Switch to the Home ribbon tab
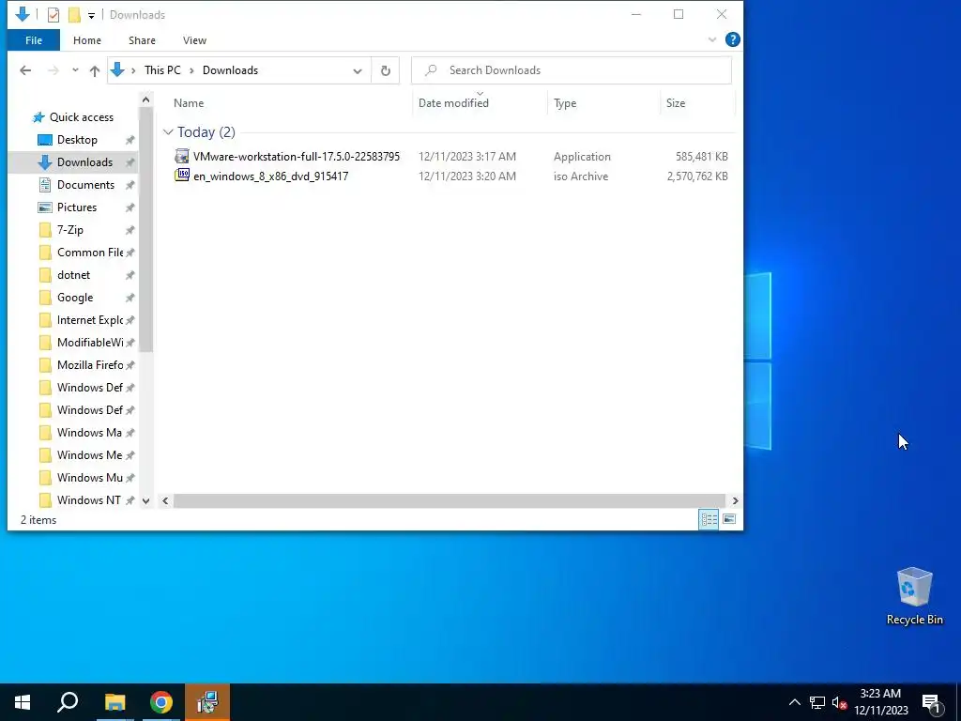961x721 pixels. 87,40
